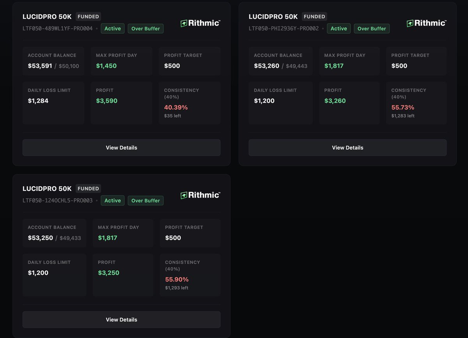Click max profit day $1,817 on PRO003 card
468x338 pixels.
click(108, 238)
